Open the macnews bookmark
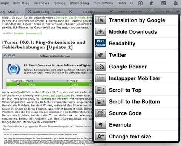Viewport: 181px width, 146px height. [x=41, y=3]
